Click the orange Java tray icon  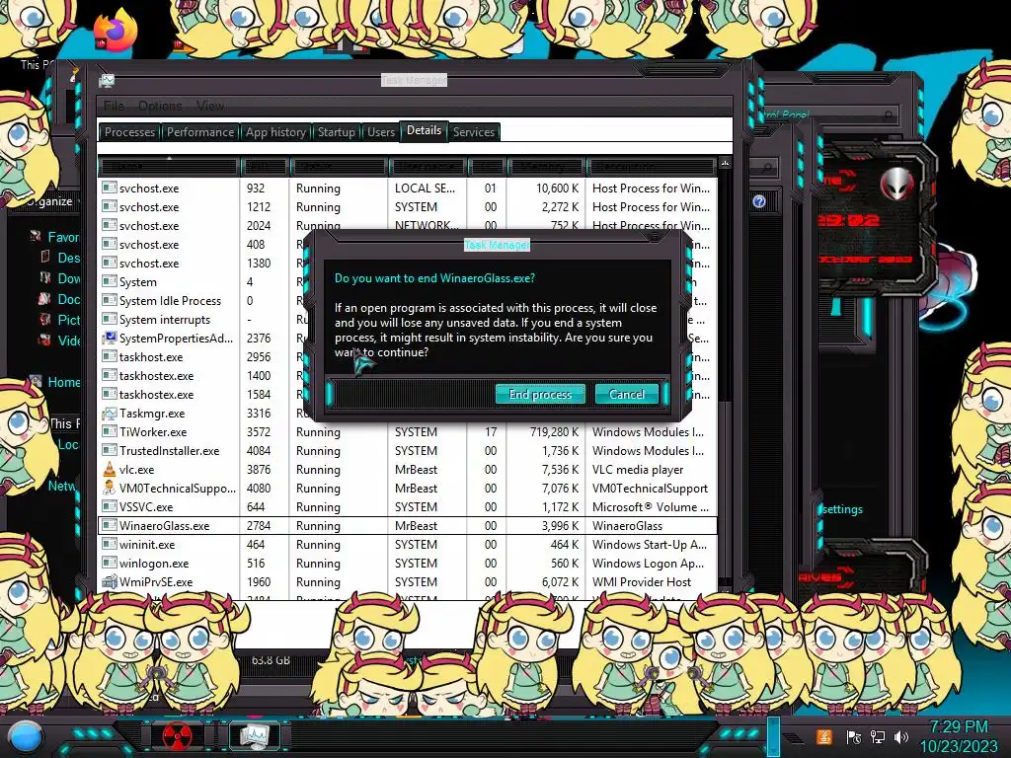[x=823, y=736]
